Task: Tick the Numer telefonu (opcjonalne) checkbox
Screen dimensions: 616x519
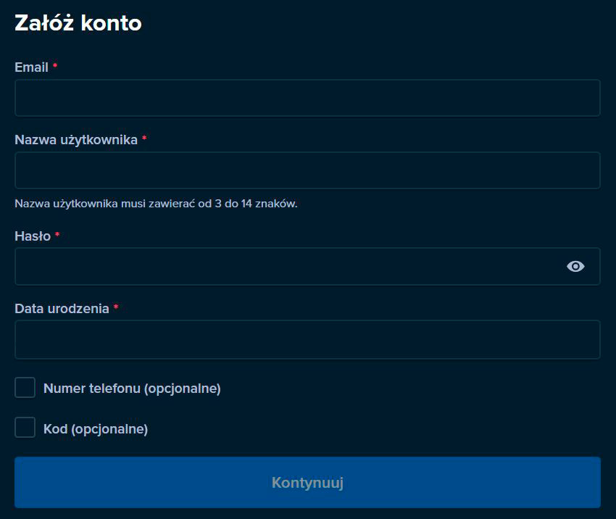Action: [x=25, y=387]
